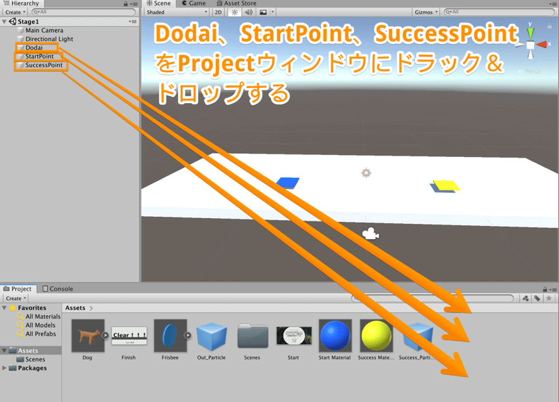The image size is (559, 402).
Task: Switch to Console tab
Action: (x=58, y=289)
